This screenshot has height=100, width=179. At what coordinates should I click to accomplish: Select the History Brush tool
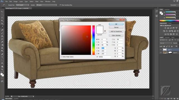[x=2, y=39]
